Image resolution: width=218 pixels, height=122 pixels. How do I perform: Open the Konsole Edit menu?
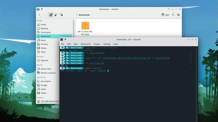click(69, 44)
